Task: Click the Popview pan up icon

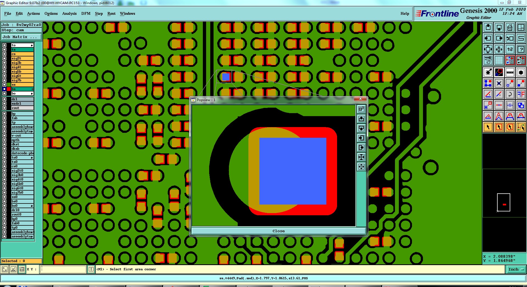Action: [361, 119]
